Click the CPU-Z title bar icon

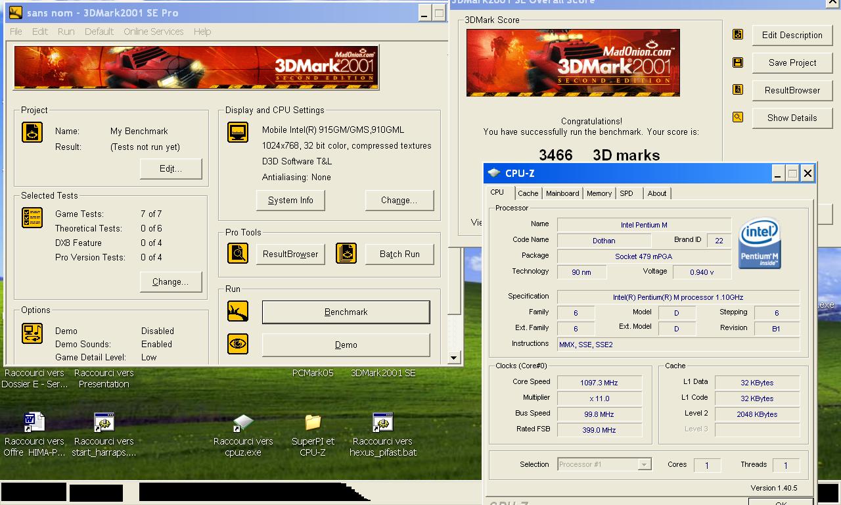pos(494,174)
